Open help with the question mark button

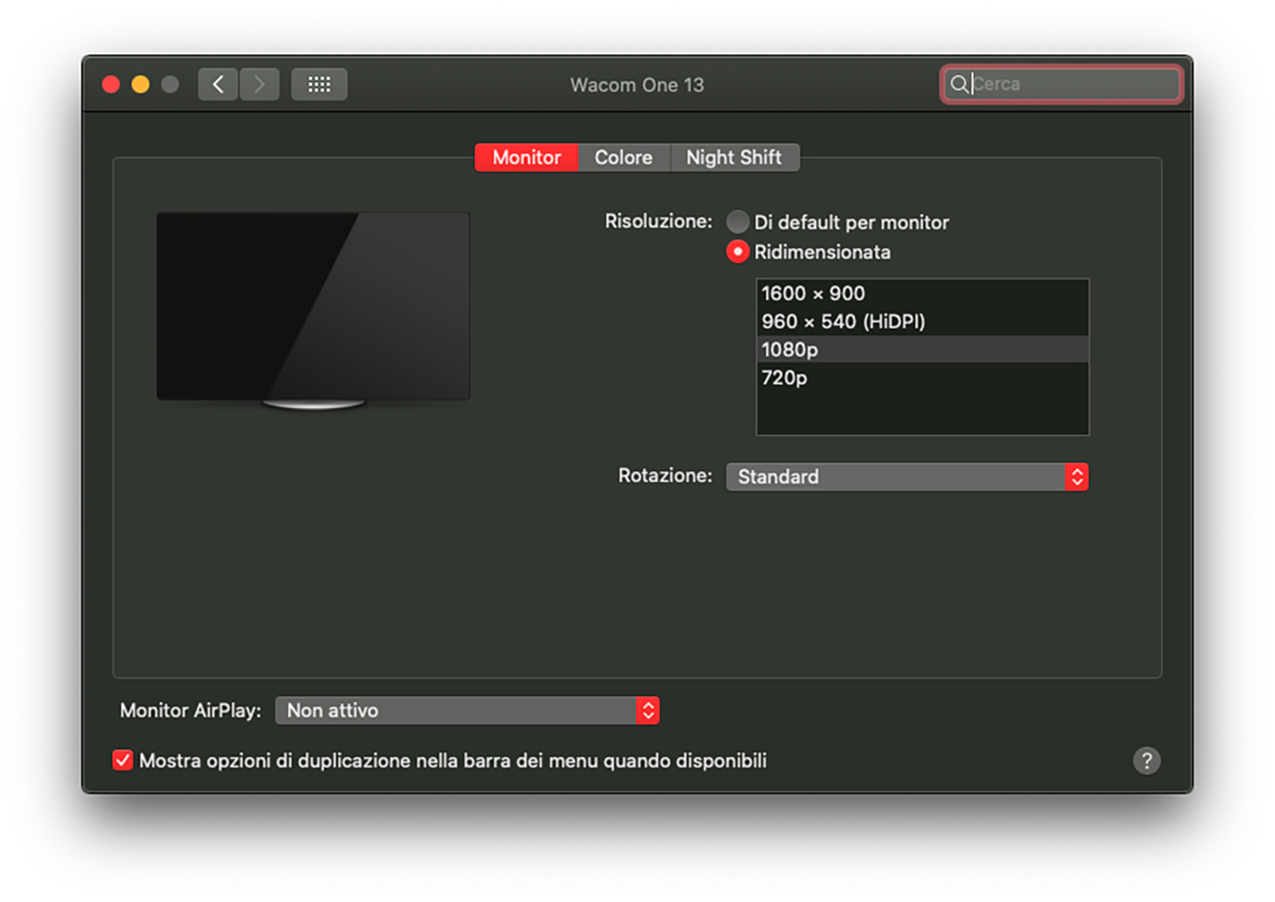click(x=1147, y=761)
